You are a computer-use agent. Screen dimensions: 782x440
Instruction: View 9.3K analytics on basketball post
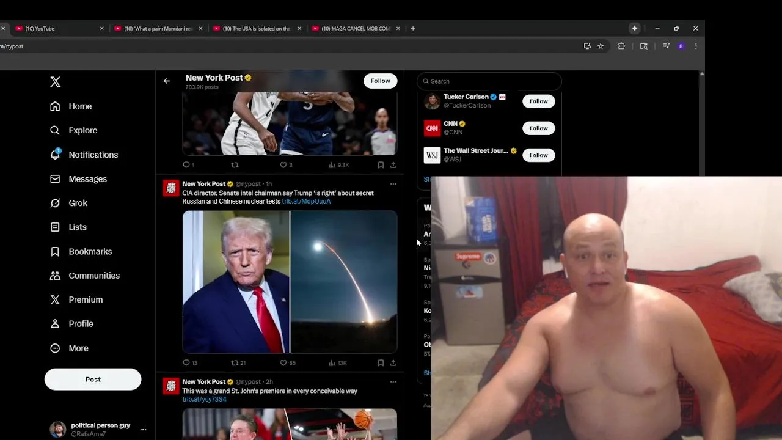click(339, 165)
